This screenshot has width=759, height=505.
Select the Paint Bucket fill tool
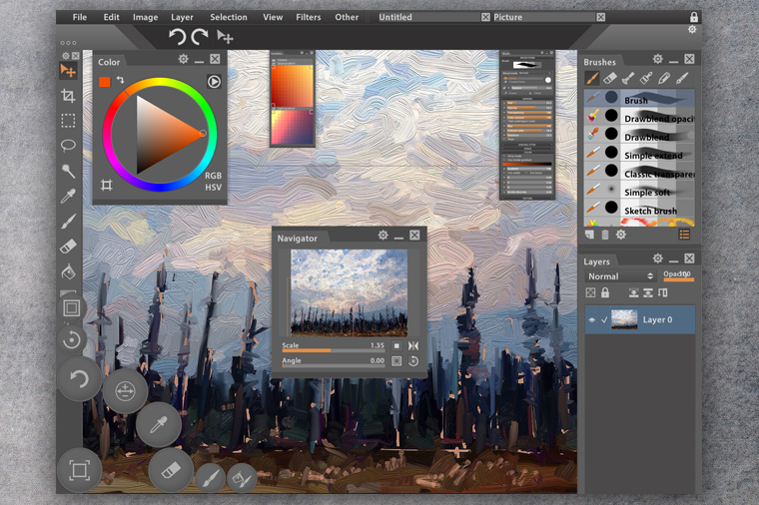tap(68, 271)
